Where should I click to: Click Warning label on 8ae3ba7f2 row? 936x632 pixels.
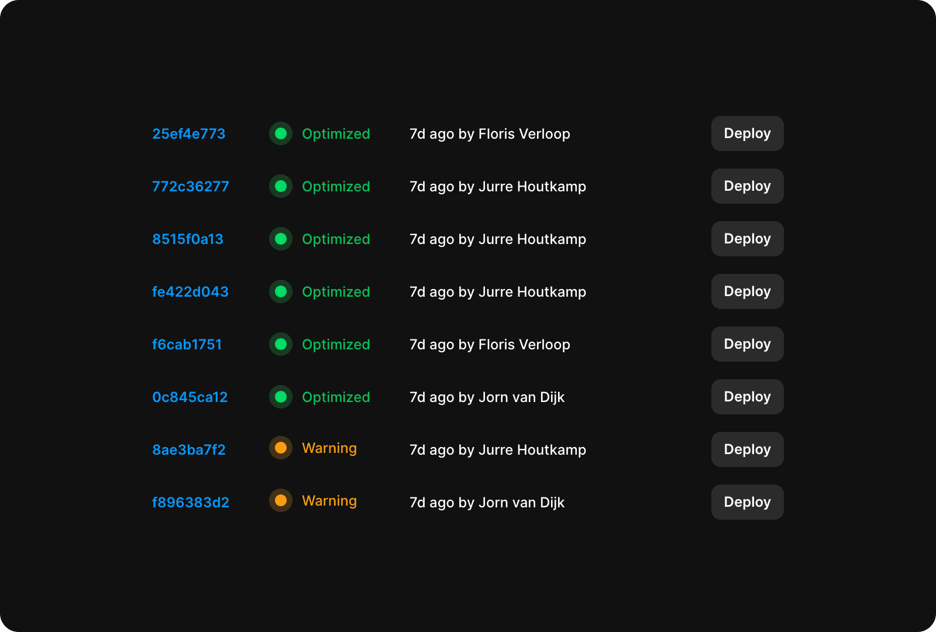point(329,448)
